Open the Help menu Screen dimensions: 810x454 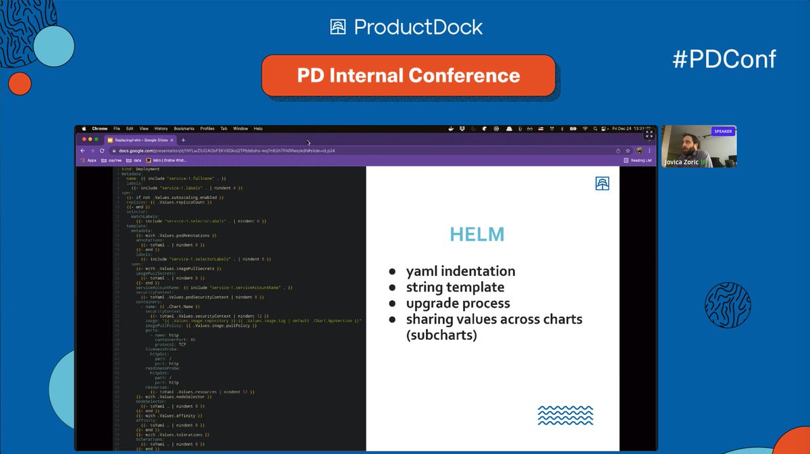tap(258, 128)
